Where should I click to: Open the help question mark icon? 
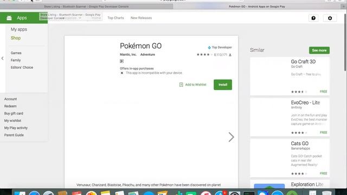tap(313, 18)
